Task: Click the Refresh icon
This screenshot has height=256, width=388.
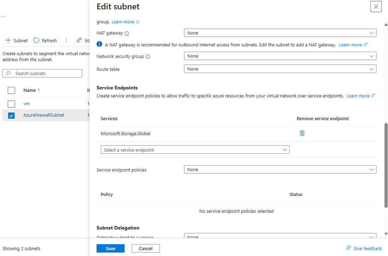Action: click(37, 40)
